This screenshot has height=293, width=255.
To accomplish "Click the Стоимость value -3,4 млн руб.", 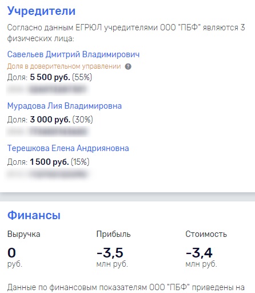I will tap(201, 257).
